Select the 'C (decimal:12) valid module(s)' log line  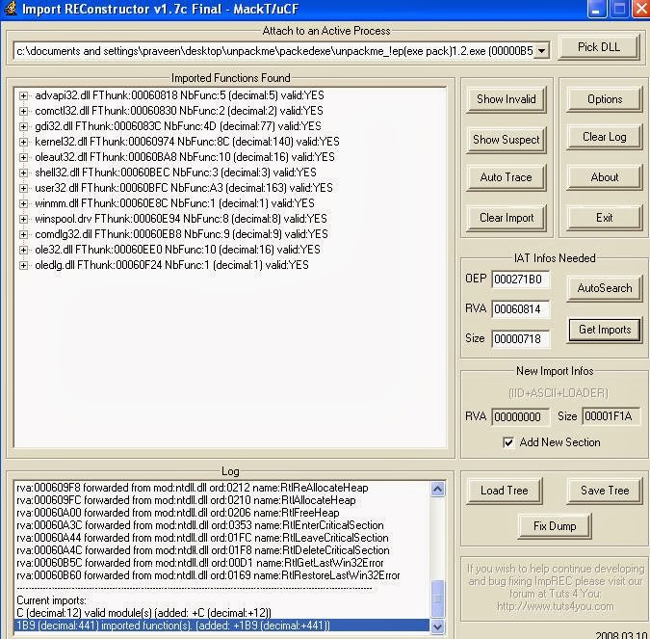coord(143,613)
